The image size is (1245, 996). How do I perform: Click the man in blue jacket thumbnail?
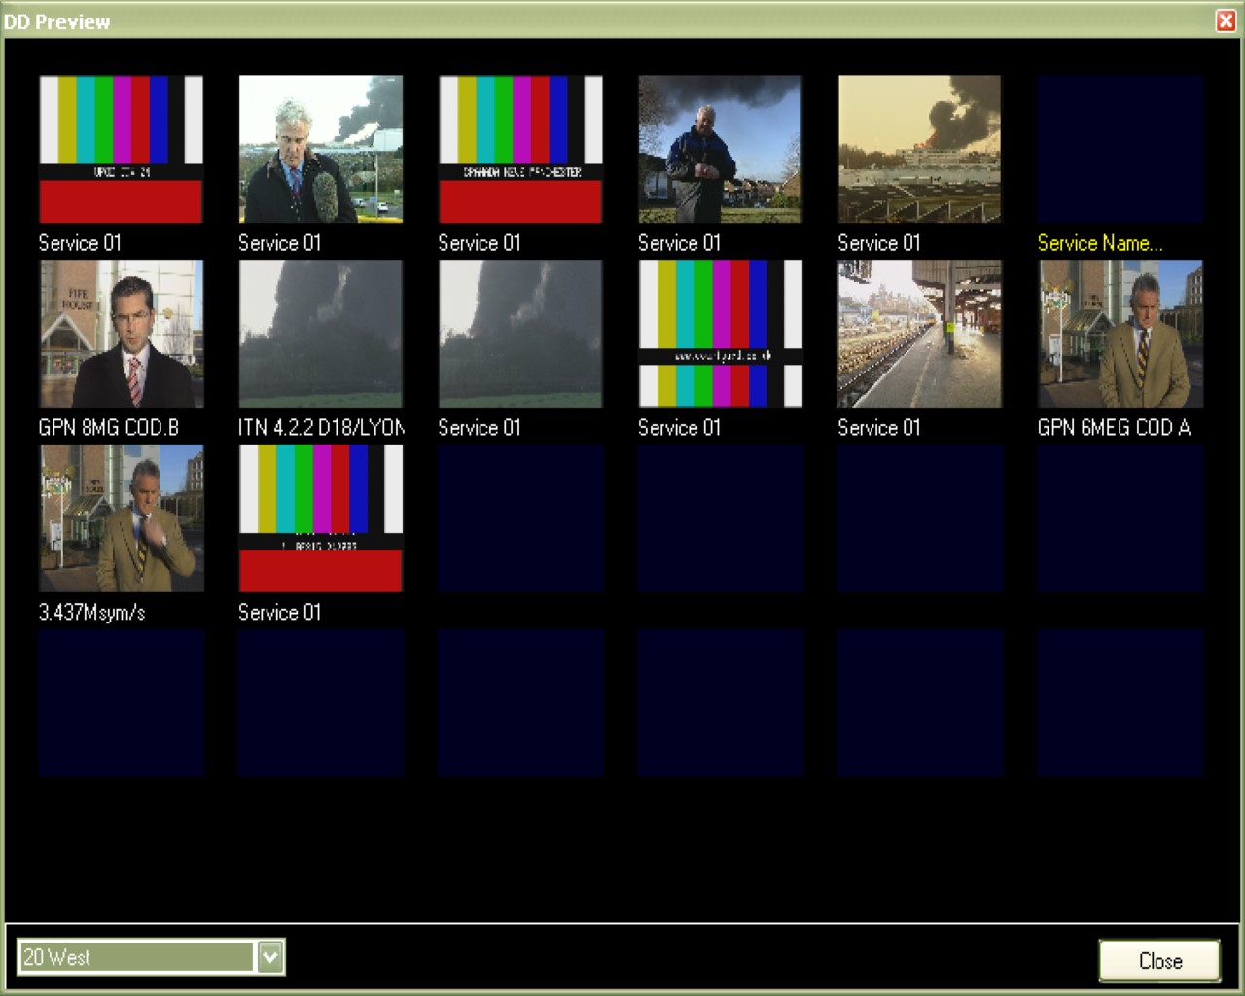click(720, 149)
